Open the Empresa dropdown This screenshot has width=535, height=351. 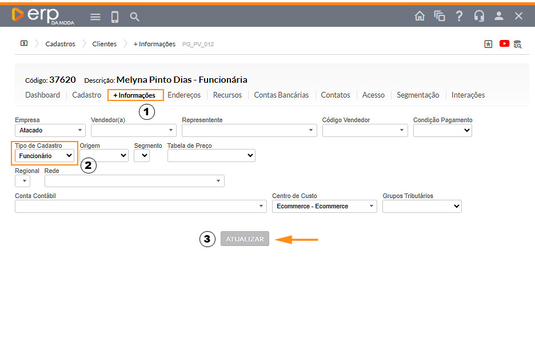coord(50,131)
